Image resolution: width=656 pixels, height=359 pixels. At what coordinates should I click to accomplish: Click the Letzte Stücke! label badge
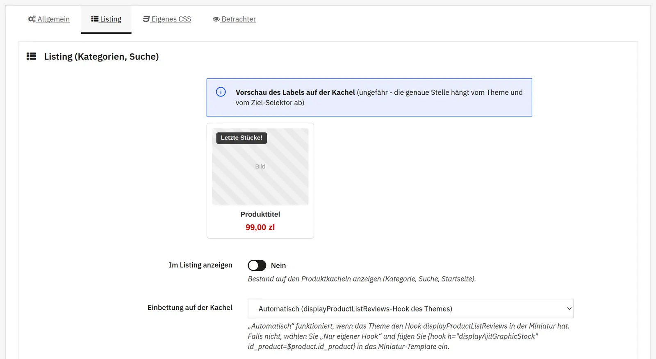click(241, 138)
